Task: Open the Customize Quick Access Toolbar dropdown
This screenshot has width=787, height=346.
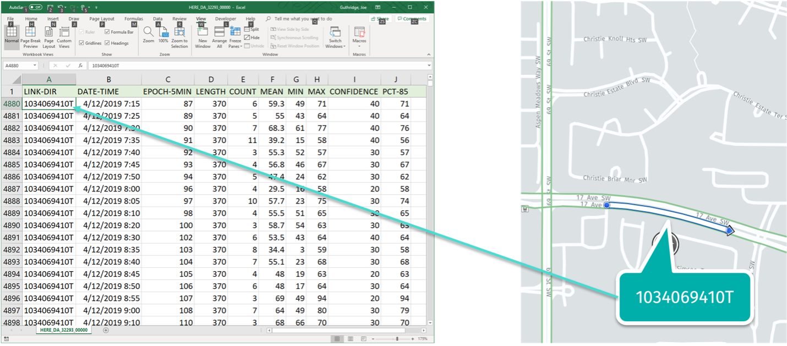Action: click(96, 8)
